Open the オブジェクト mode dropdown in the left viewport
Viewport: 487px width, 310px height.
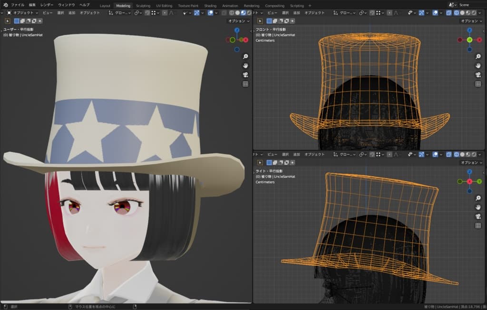pos(22,13)
